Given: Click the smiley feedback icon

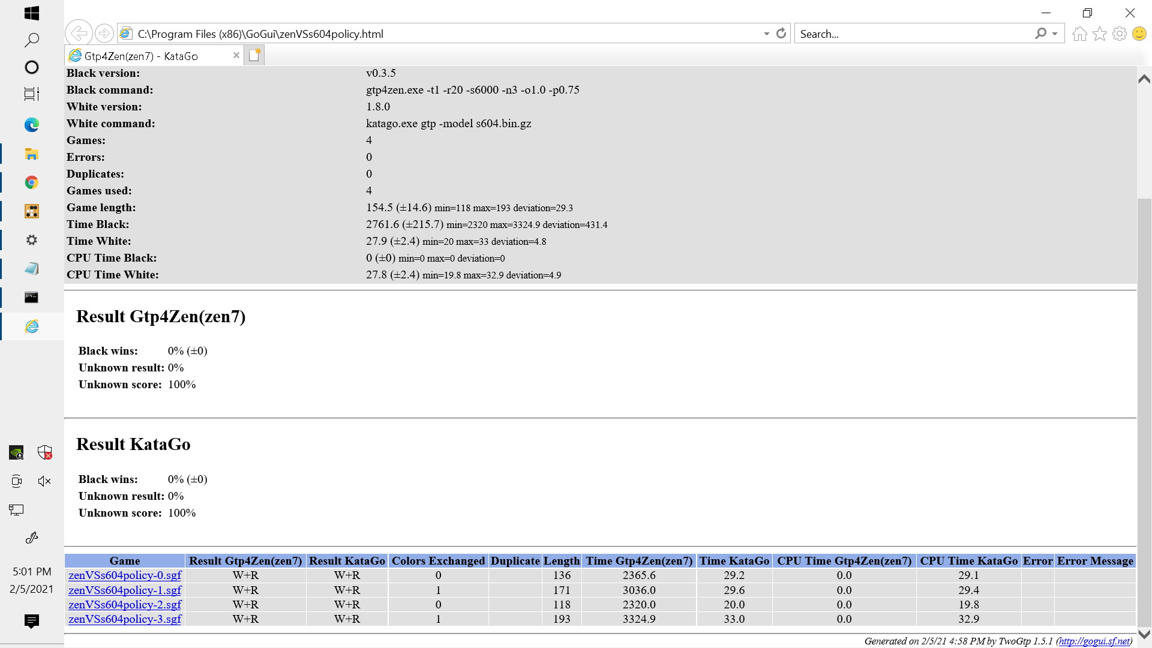Looking at the screenshot, I should tap(1139, 34).
